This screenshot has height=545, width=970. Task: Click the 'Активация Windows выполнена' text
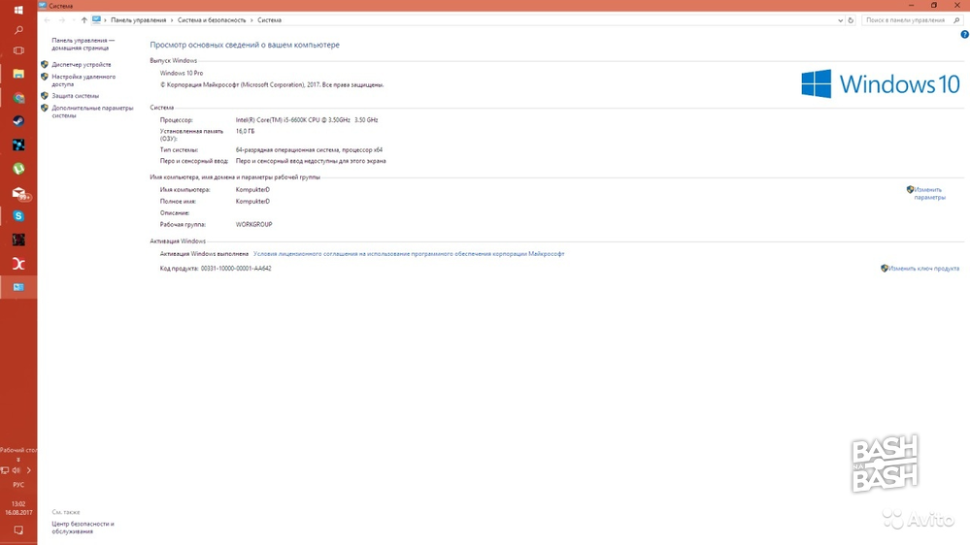point(204,254)
